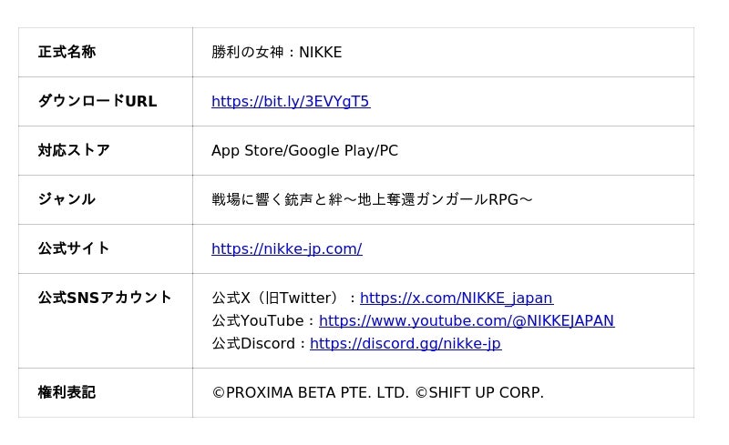Click the ジャンル label cell

pyautogui.click(x=106, y=199)
